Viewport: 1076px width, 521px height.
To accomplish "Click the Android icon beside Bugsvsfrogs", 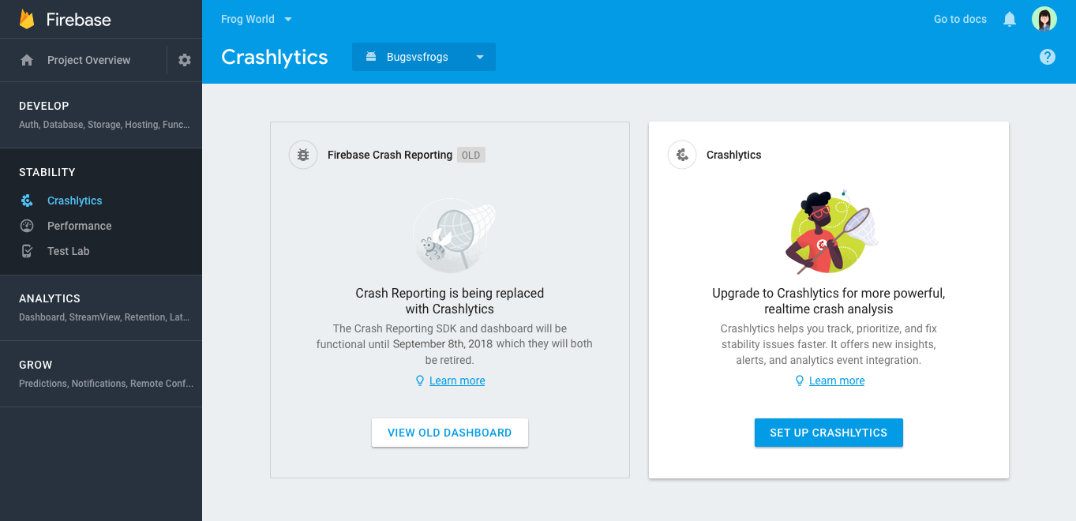I will [x=371, y=57].
